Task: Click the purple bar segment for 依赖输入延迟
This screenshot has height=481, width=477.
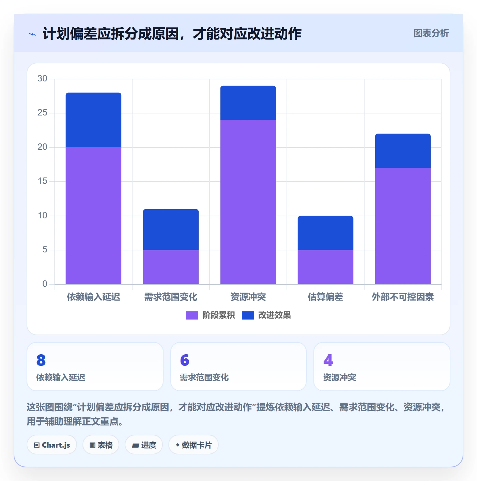Action: (x=93, y=216)
